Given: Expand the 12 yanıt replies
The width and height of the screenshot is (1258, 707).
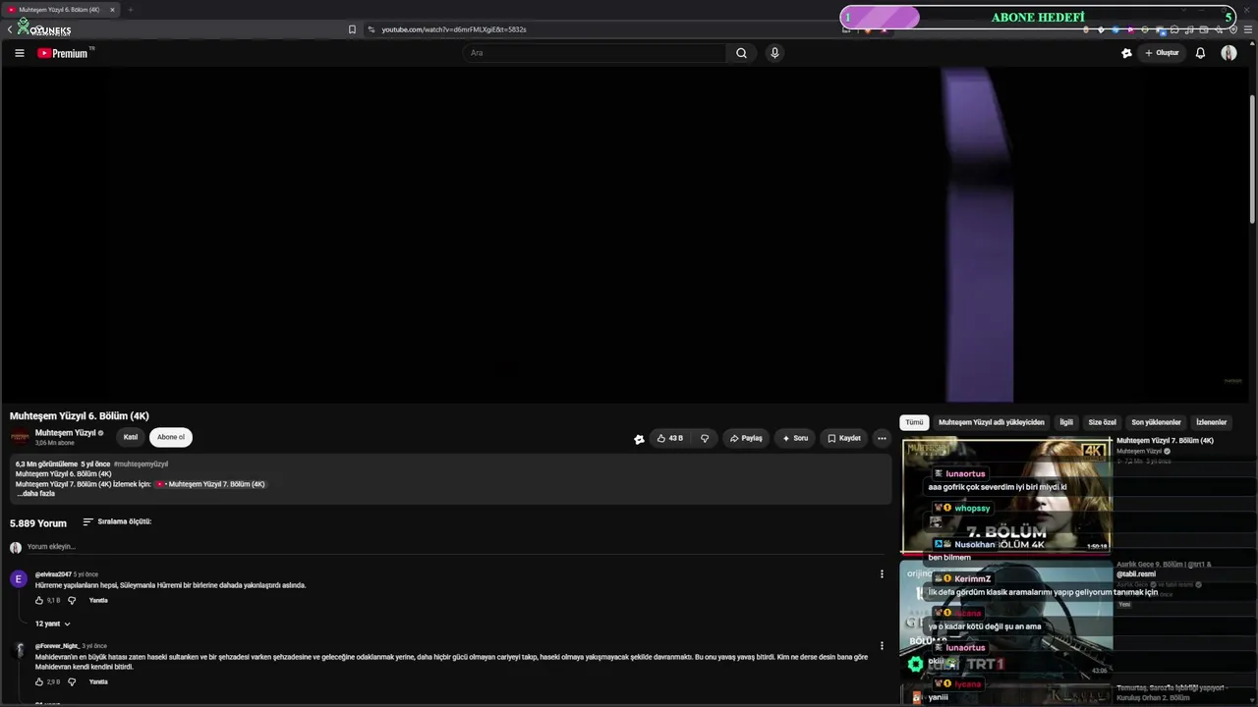Looking at the screenshot, I should tap(53, 624).
